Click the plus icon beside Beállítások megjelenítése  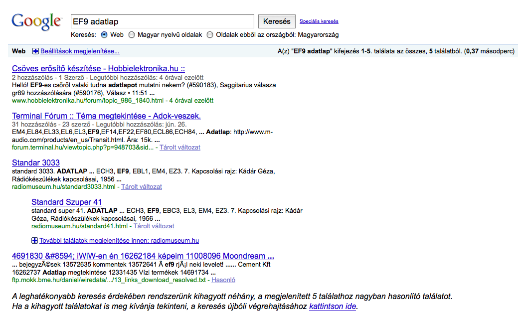[x=35, y=51]
